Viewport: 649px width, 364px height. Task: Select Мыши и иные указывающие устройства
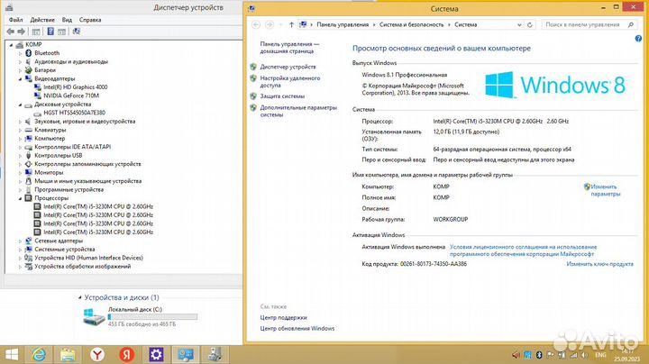(88, 181)
